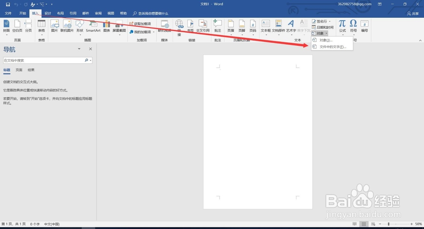Viewport: 424px width, 229px height.
Task: Click the account 362082758@qq.com
Action: click(354, 4)
